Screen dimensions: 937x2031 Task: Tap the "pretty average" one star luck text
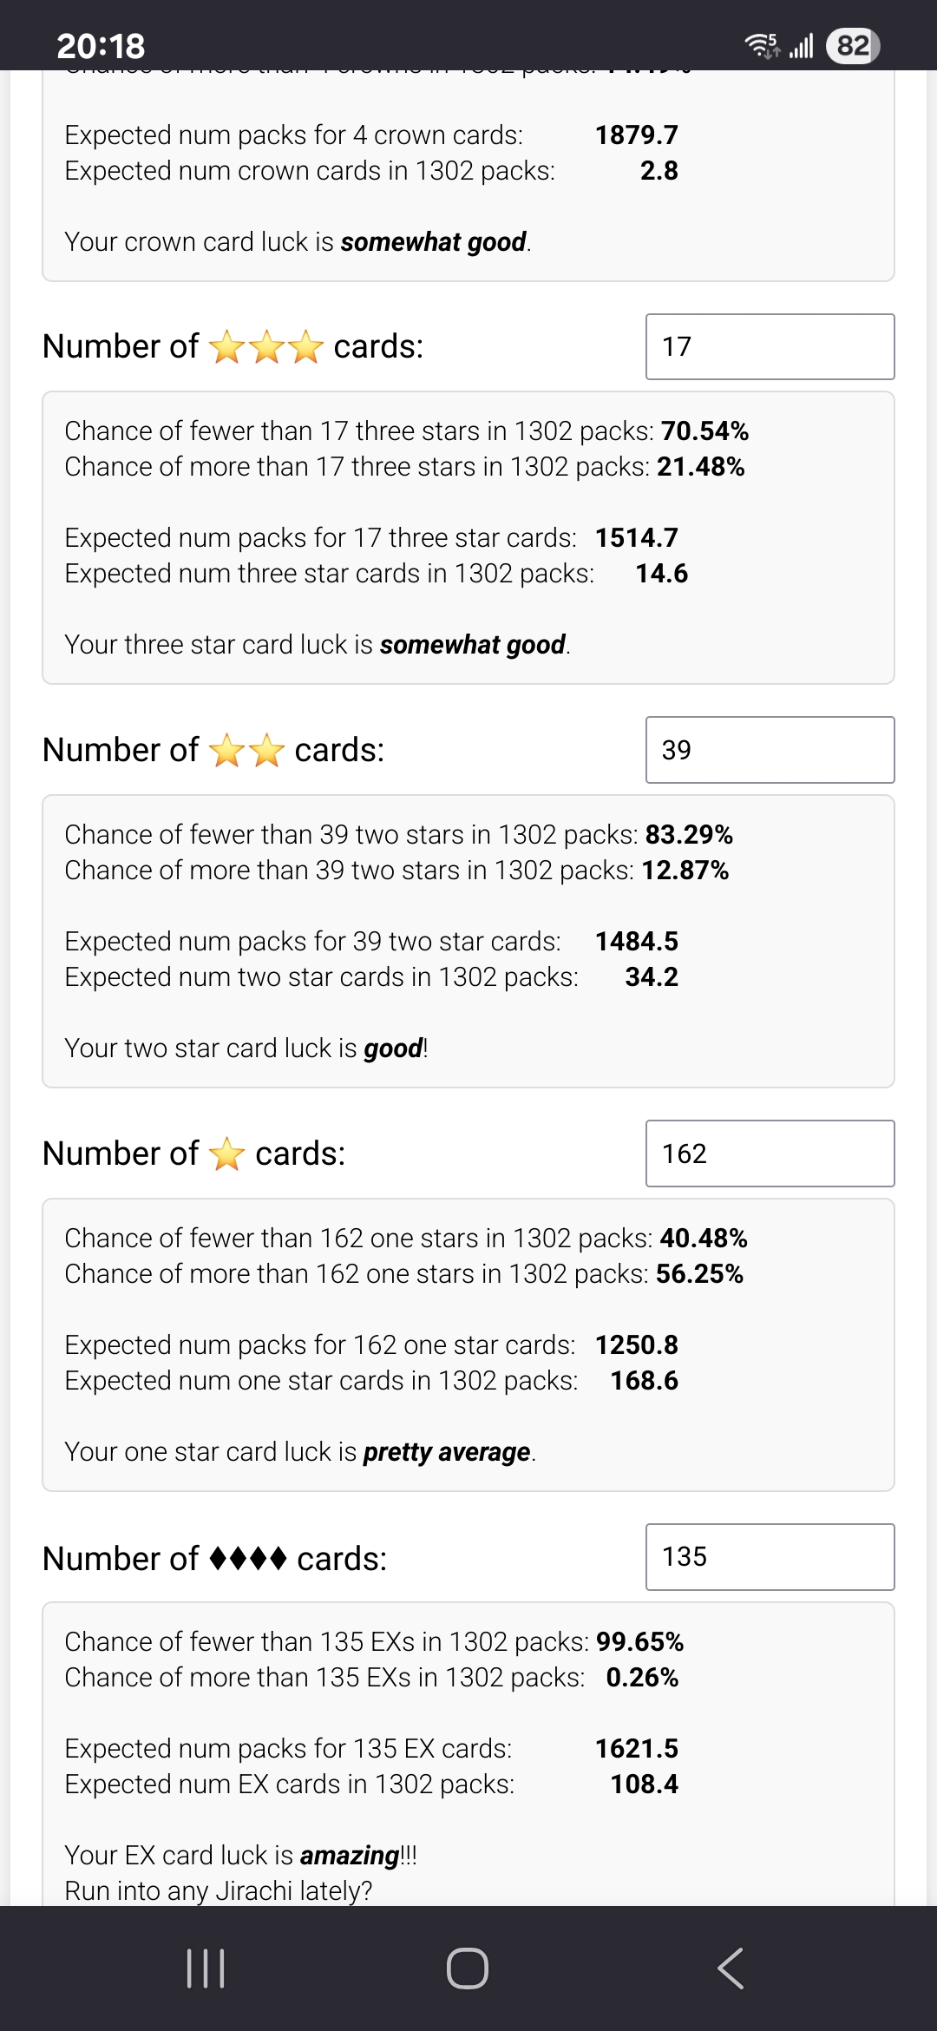click(447, 1452)
